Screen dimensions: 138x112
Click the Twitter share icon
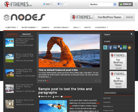click(105, 48)
